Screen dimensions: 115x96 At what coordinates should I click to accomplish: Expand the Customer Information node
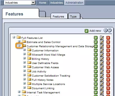click(25, 50)
